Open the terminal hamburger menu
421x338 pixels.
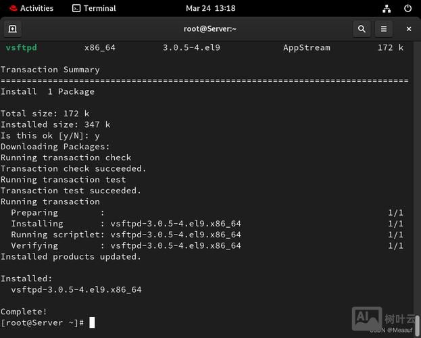pyautogui.click(x=383, y=29)
